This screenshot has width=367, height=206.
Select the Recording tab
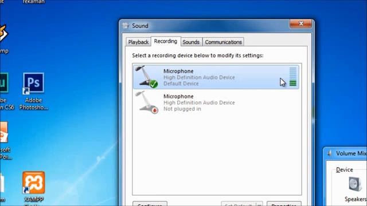point(166,41)
